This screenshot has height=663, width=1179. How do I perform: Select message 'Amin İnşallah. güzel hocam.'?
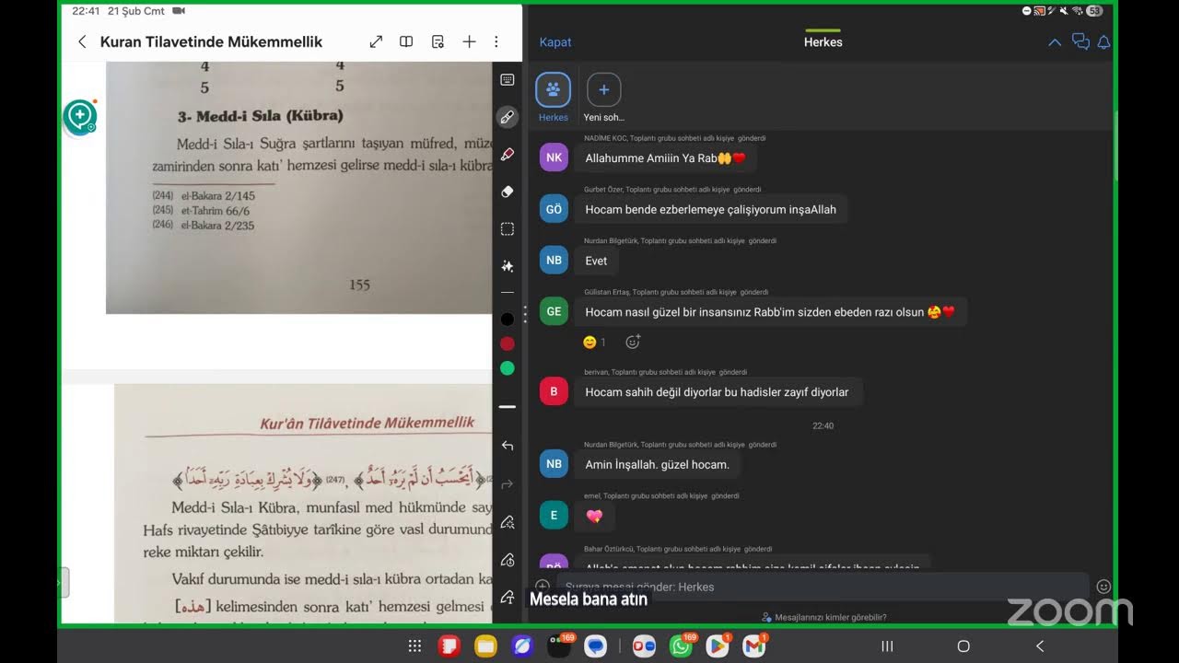coord(658,464)
